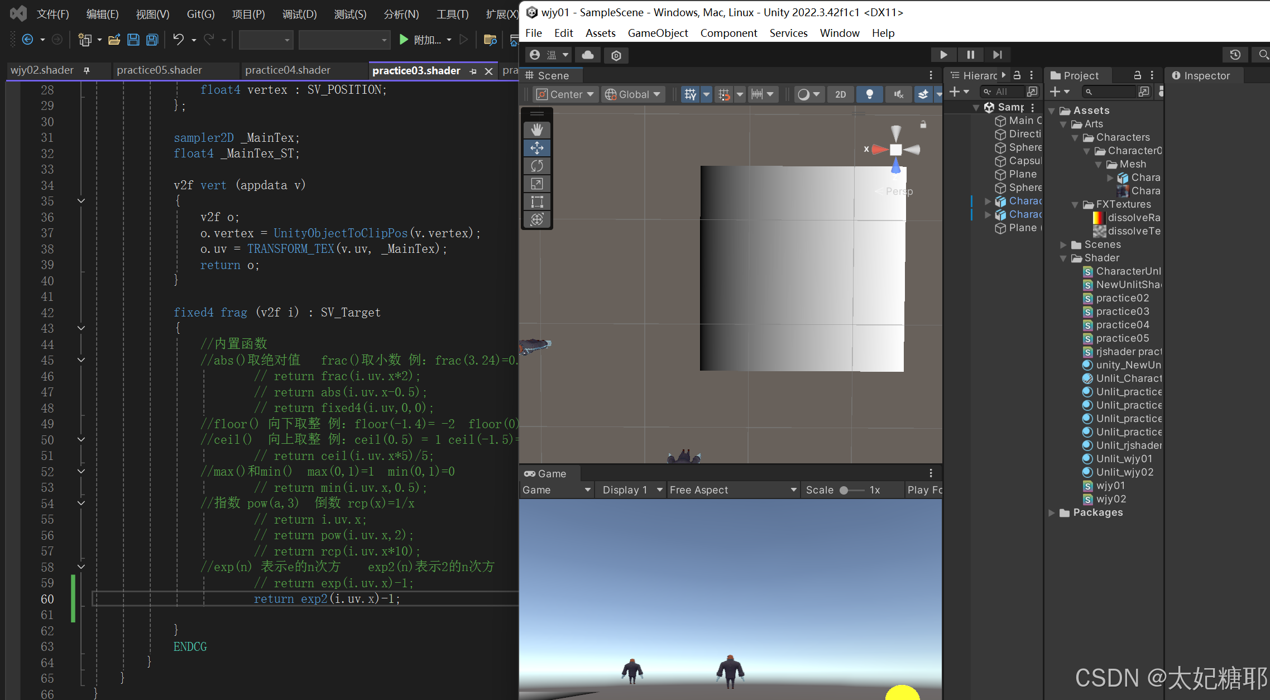Screen dimensions: 1270x700
Task: Open the GameObject menu
Action: [658, 33]
